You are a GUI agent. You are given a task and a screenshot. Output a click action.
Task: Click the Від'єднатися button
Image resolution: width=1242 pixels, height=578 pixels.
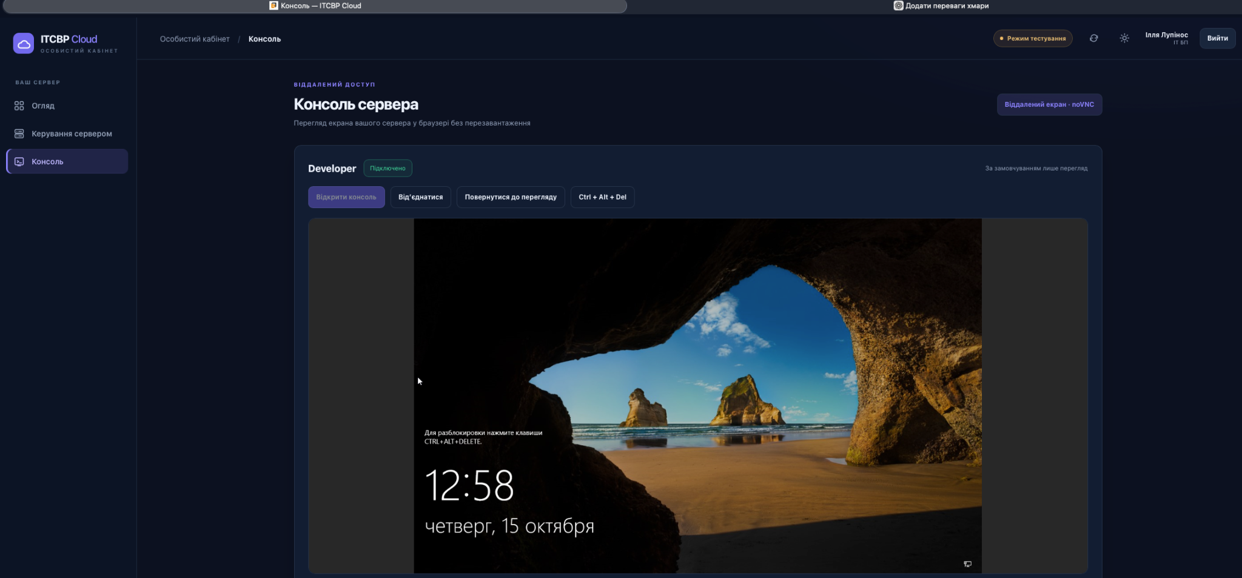pos(420,197)
